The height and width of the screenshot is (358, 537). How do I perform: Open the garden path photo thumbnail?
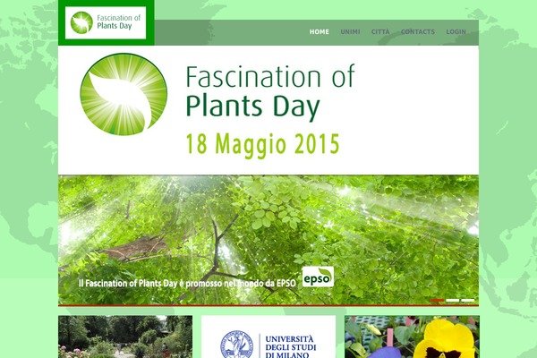coord(125,337)
